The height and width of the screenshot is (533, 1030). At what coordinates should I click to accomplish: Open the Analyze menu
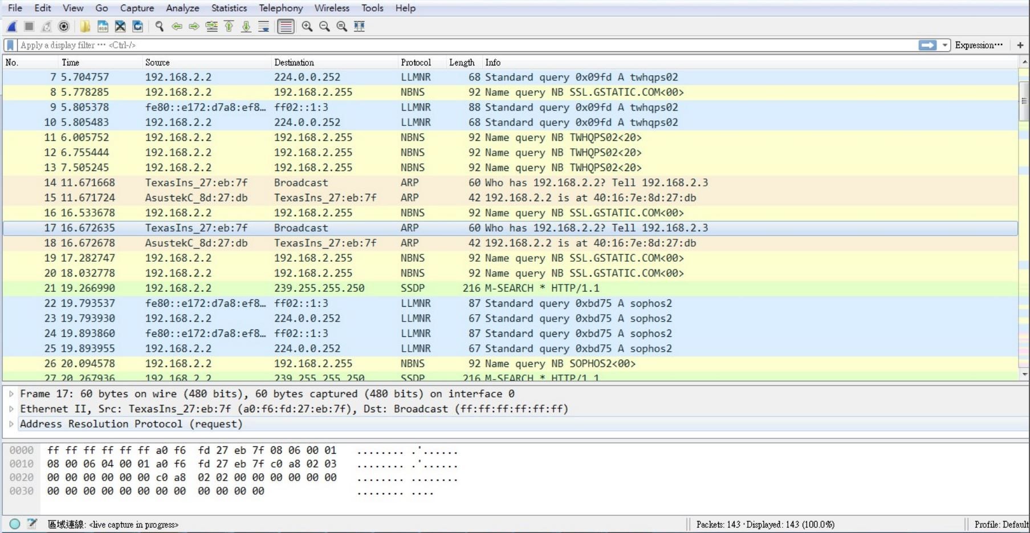coord(182,8)
